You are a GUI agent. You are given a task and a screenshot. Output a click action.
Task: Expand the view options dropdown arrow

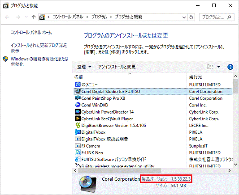tap(218, 67)
